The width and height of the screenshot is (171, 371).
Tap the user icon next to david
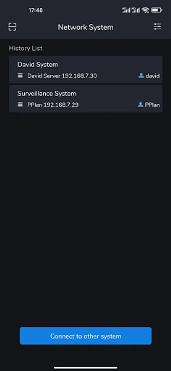tap(141, 75)
